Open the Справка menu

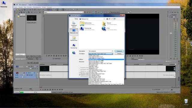(49, 7)
